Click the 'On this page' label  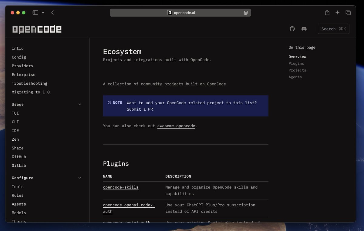(302, 47)
